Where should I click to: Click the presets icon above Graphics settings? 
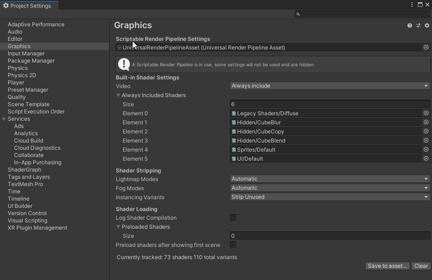(x=418, y=25)
